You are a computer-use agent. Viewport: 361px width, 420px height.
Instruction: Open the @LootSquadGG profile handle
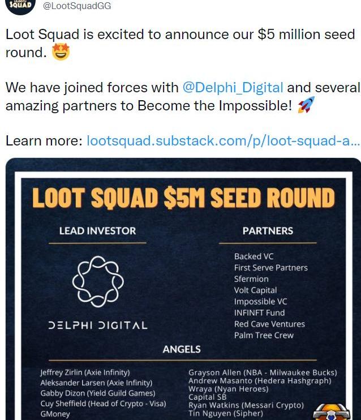tap(77, 6)
